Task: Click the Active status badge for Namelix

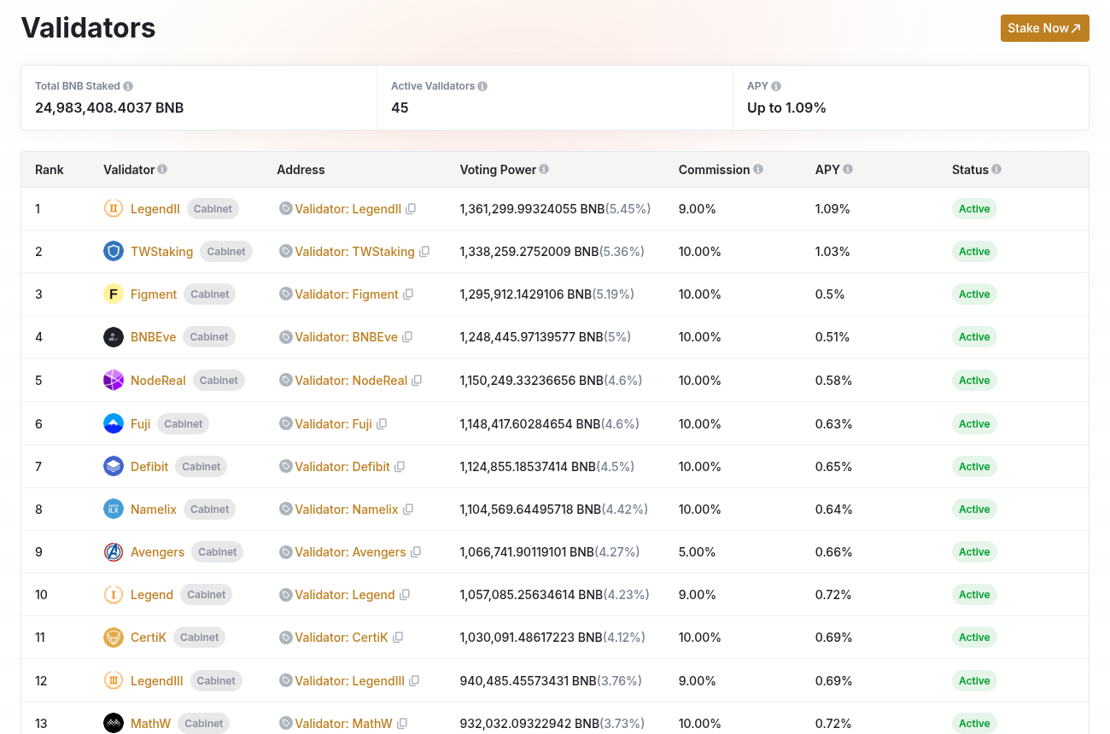Action: point(974,510)
